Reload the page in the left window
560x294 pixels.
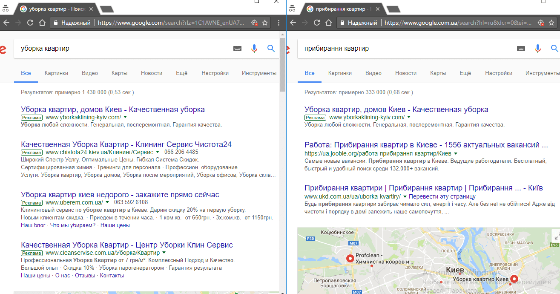(30, 23)
